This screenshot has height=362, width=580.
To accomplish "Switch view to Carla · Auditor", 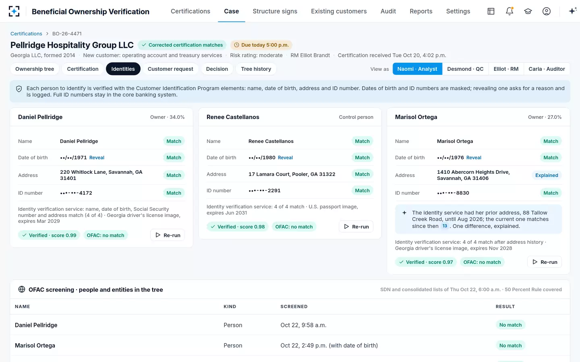I will coord(547,69).
